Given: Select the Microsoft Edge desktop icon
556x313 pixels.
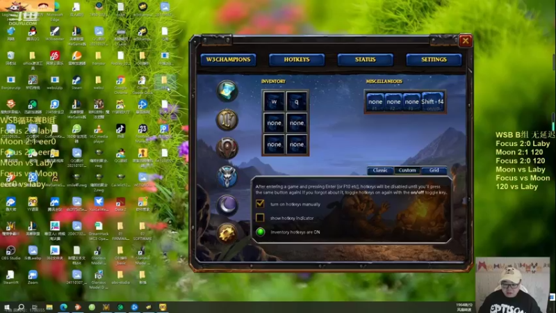Looking at the screenshot, I should pos(55,10).
